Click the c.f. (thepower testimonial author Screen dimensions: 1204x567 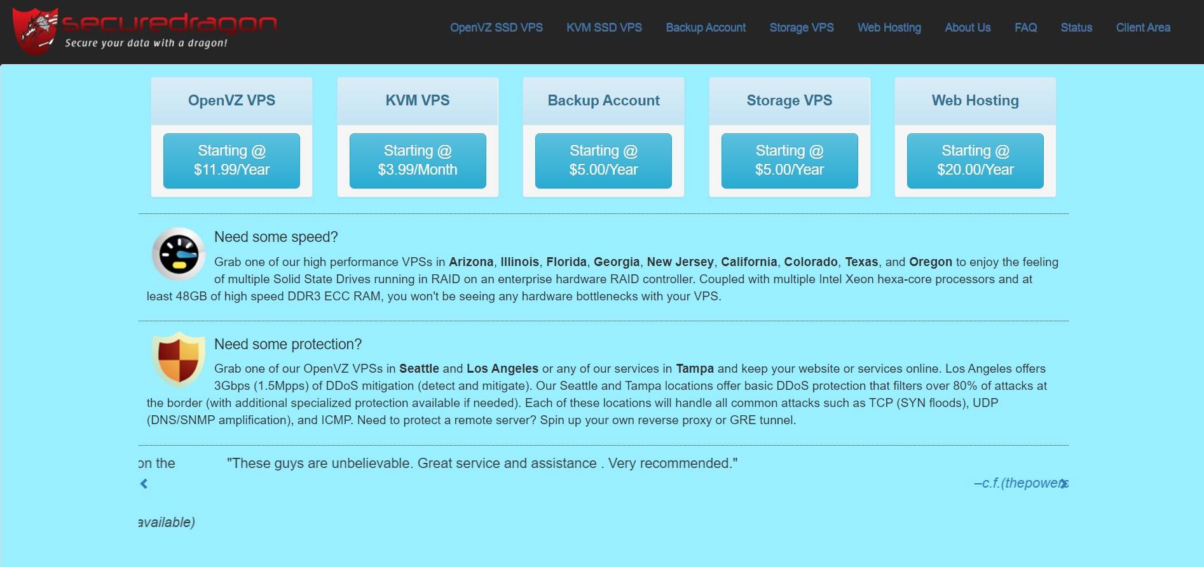[x=1021, y=483]
